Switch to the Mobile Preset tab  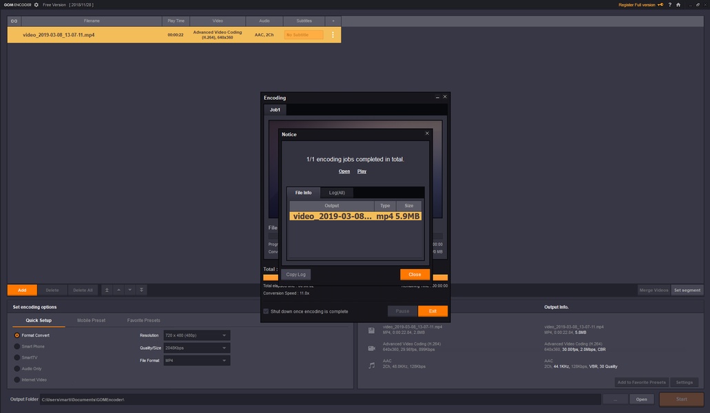(x=91, y=320)
